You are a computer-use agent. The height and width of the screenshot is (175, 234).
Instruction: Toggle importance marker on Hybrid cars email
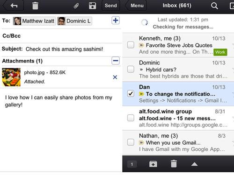click(141, 70)
